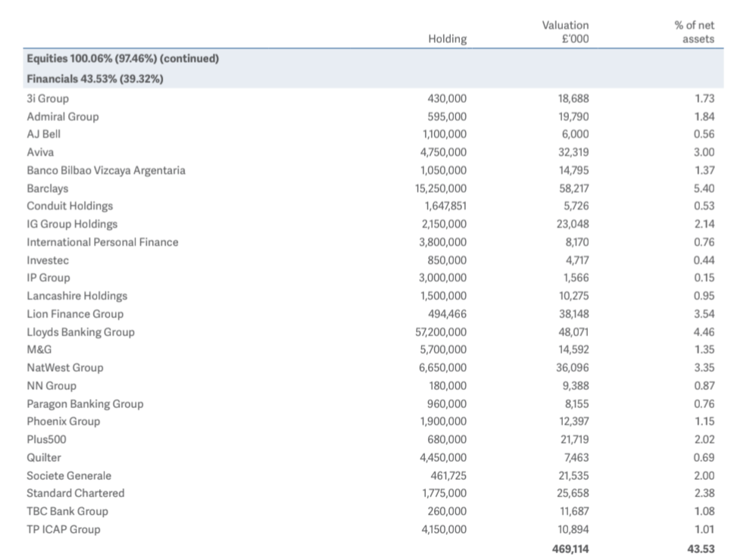Select 'Financials 43.53% (39.32%)' subheading

click(95, 79)
